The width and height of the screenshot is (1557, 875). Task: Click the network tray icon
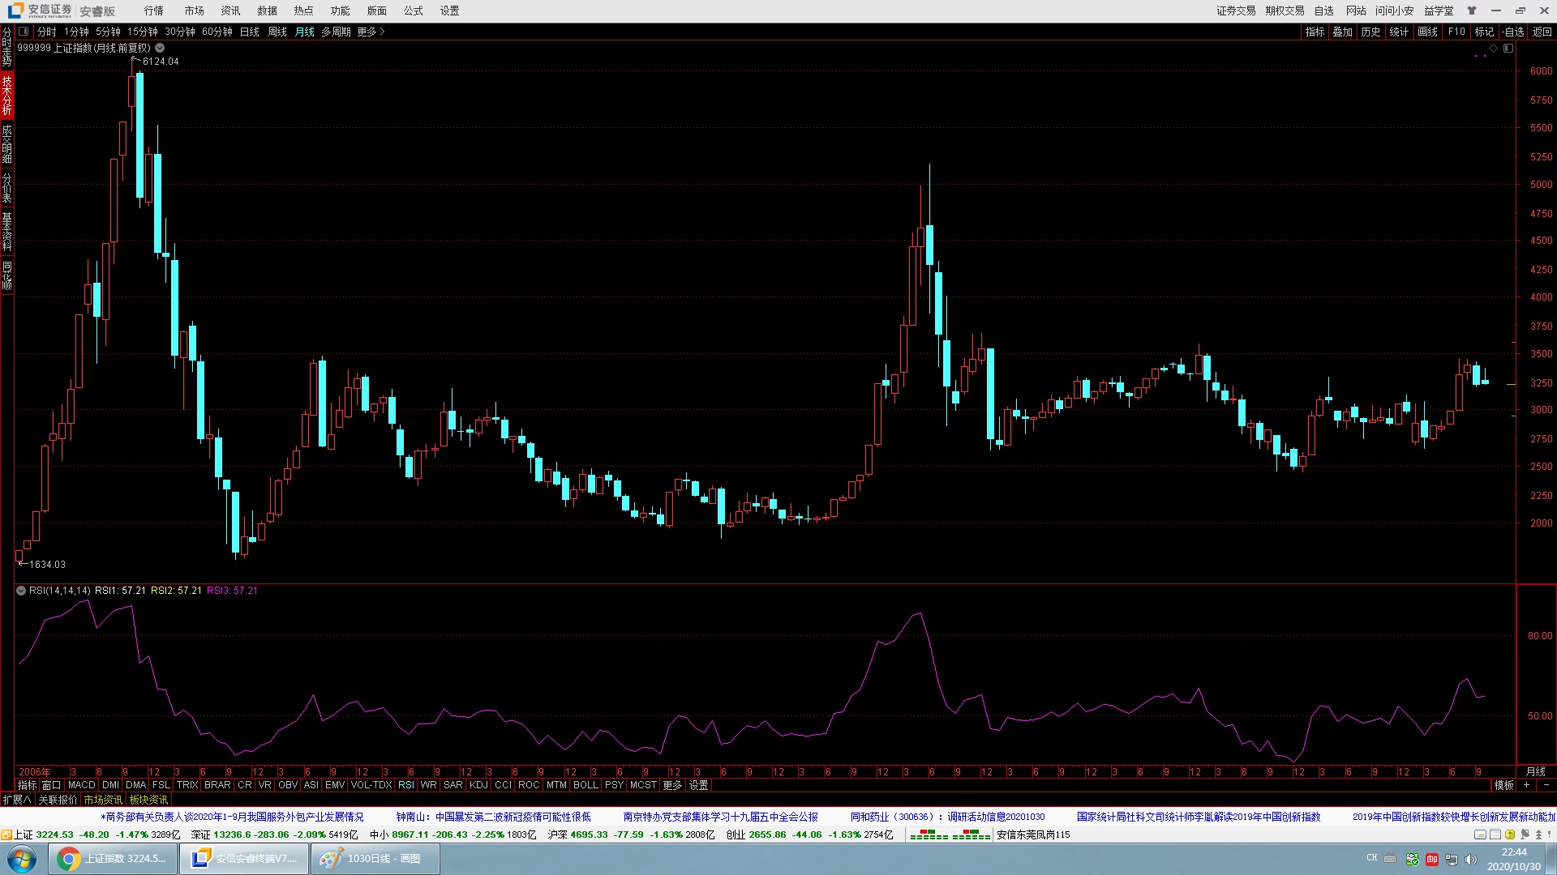coord(1452,859)
